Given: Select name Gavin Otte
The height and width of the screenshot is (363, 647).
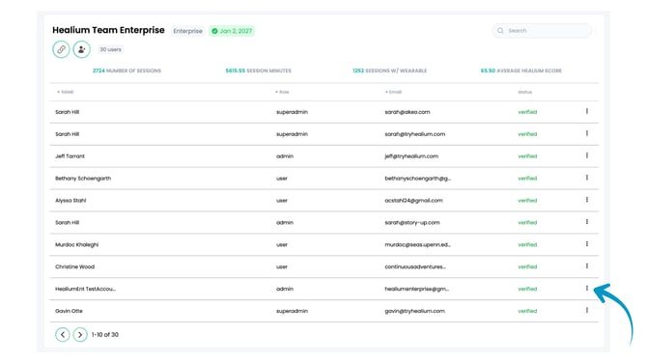Looking at the screenshot, I should tap(69, 311).
